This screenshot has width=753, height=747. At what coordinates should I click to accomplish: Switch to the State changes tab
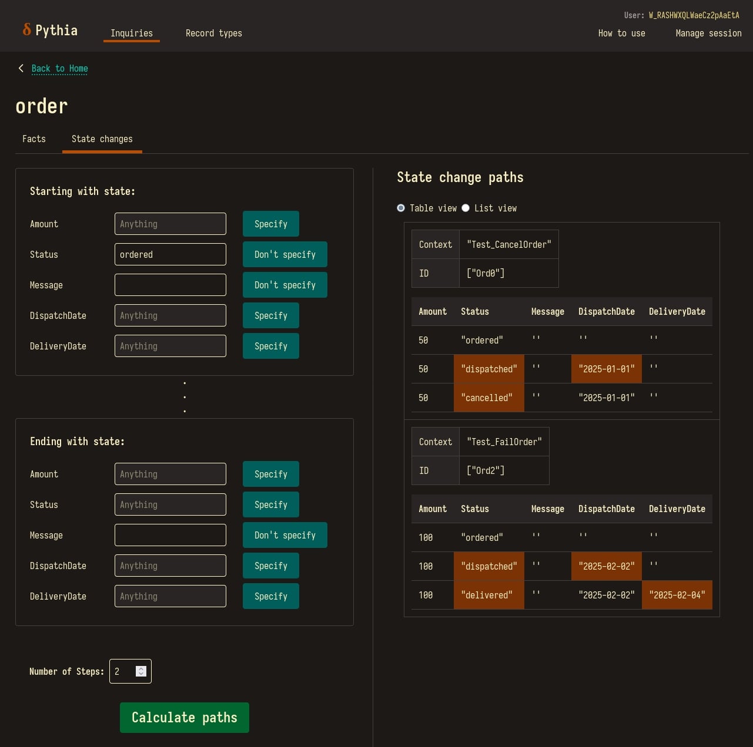pos(102,139)
